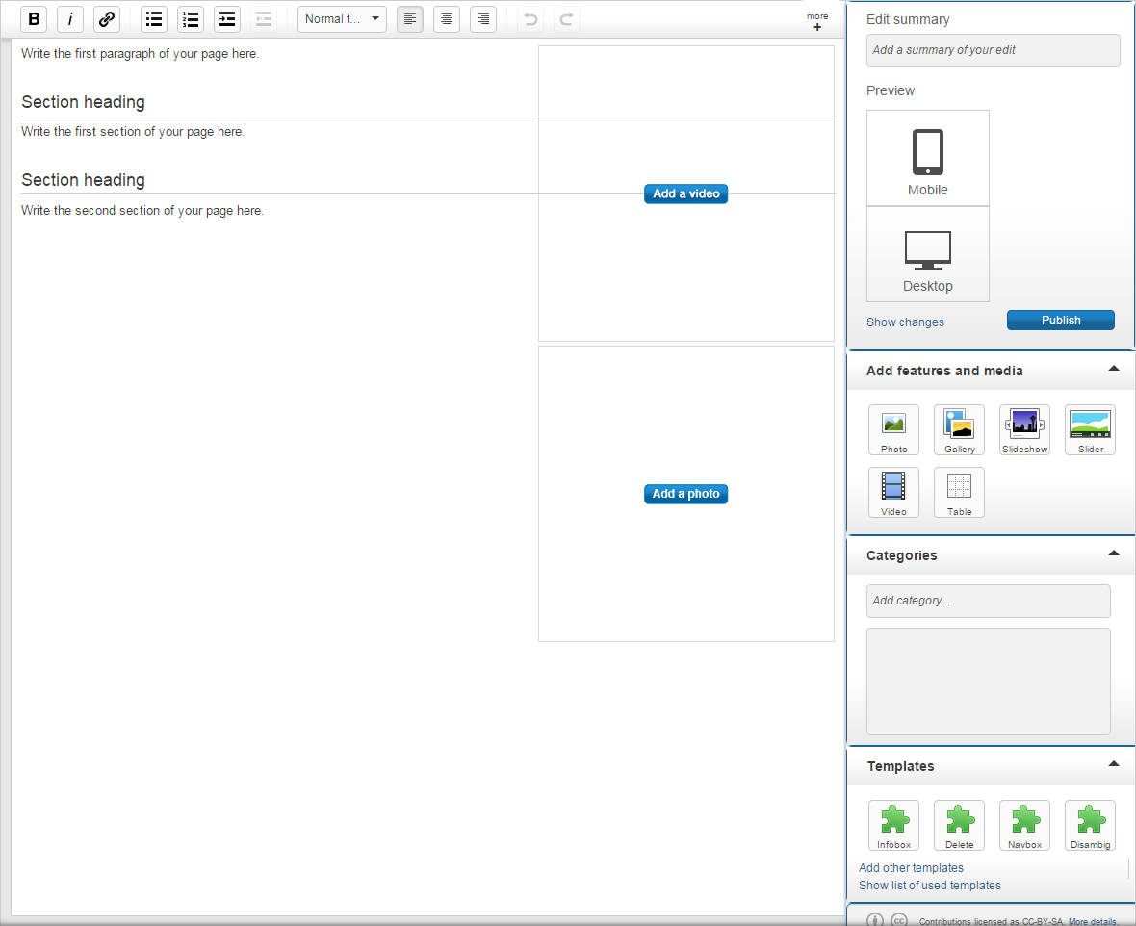Click the Publish button
This screenshot has width=1136, height=926.
(x=1060, y=321)
